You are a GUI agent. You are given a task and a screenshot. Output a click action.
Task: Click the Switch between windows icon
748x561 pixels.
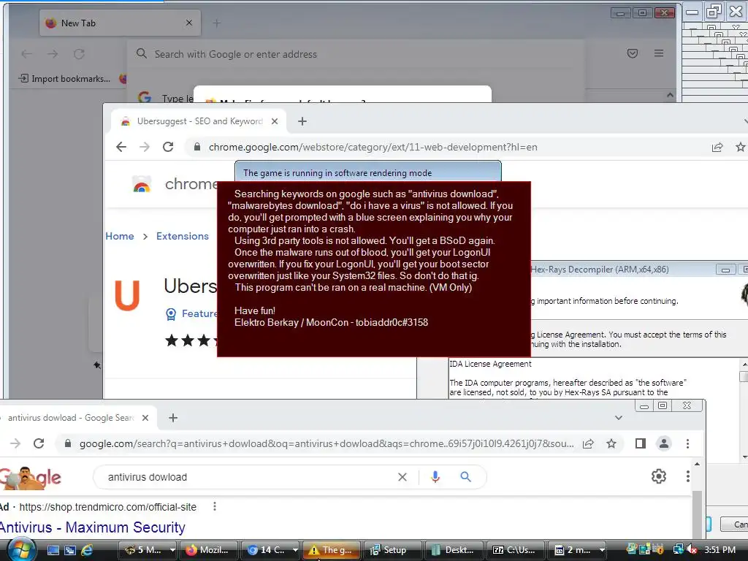click(69, 550)
